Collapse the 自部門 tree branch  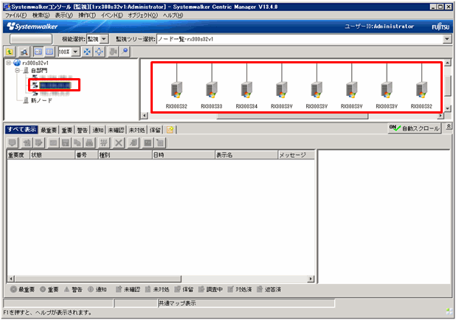click(18, 70)
